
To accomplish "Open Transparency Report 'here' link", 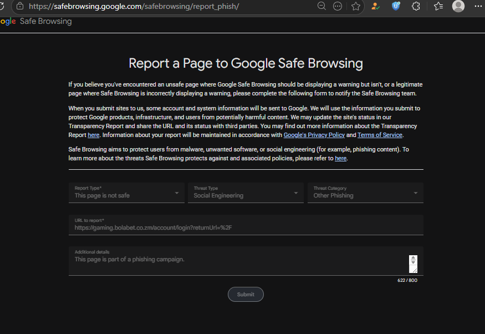I will [94, 135].
